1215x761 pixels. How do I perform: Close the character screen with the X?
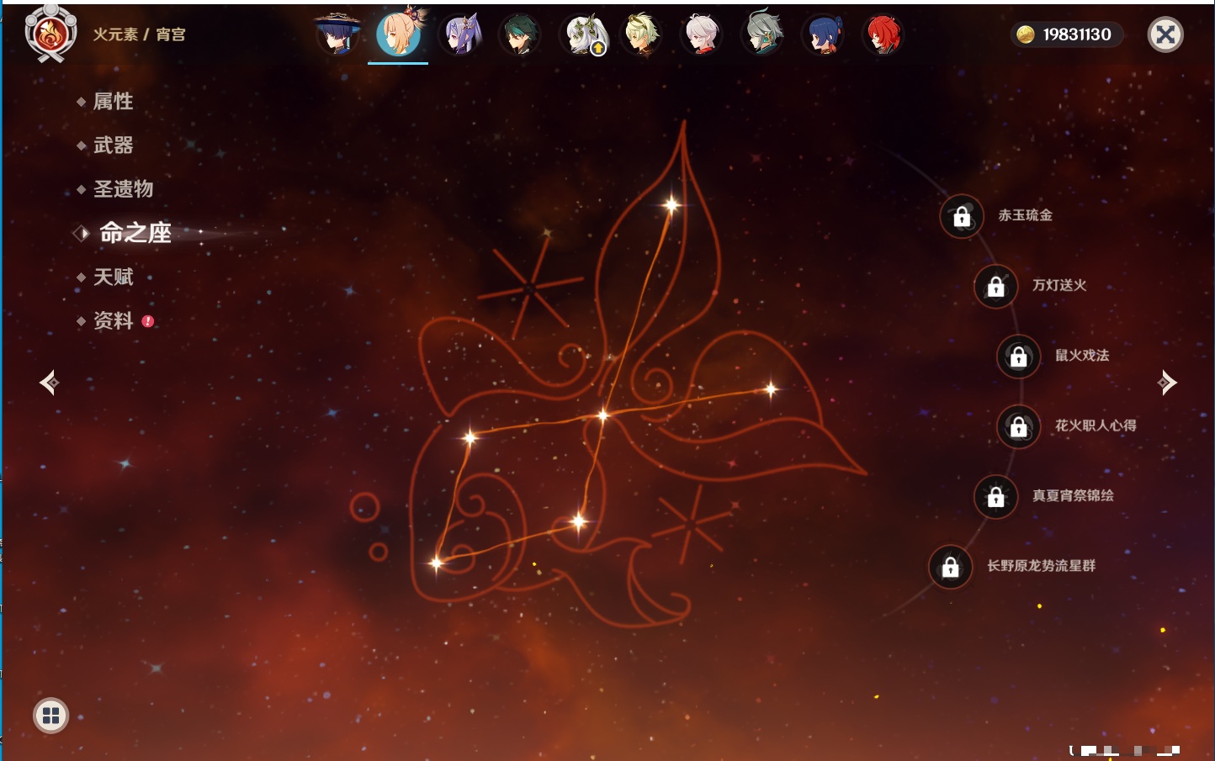(1165, 34)
